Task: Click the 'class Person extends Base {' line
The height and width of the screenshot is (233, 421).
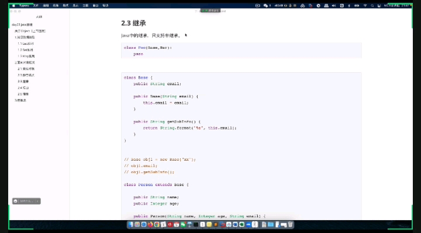Action: coord(156,185)
